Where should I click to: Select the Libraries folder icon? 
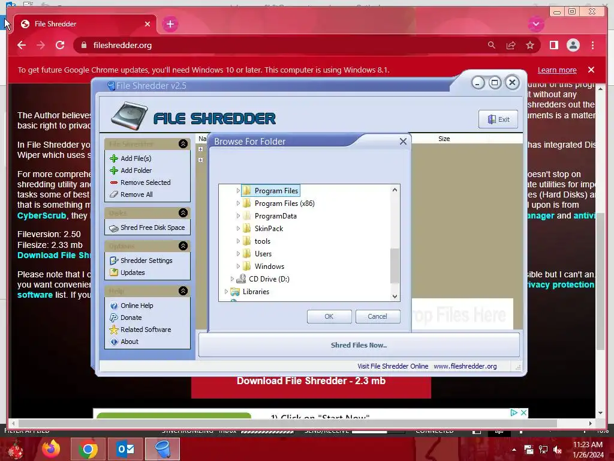pos(235,292)
